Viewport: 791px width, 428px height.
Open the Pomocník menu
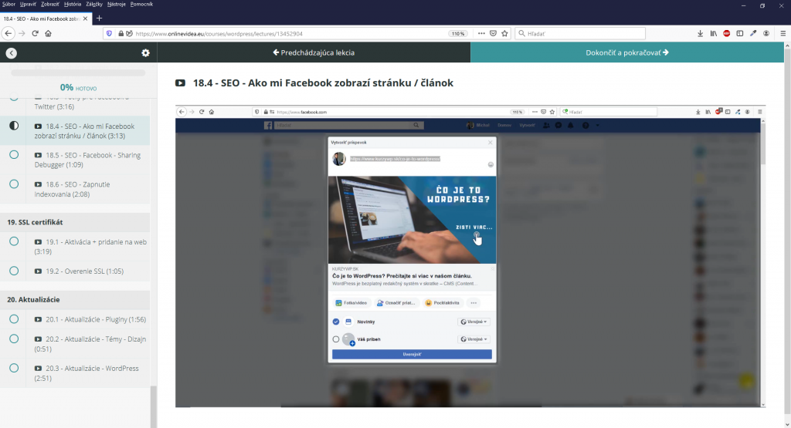(141, 4)
